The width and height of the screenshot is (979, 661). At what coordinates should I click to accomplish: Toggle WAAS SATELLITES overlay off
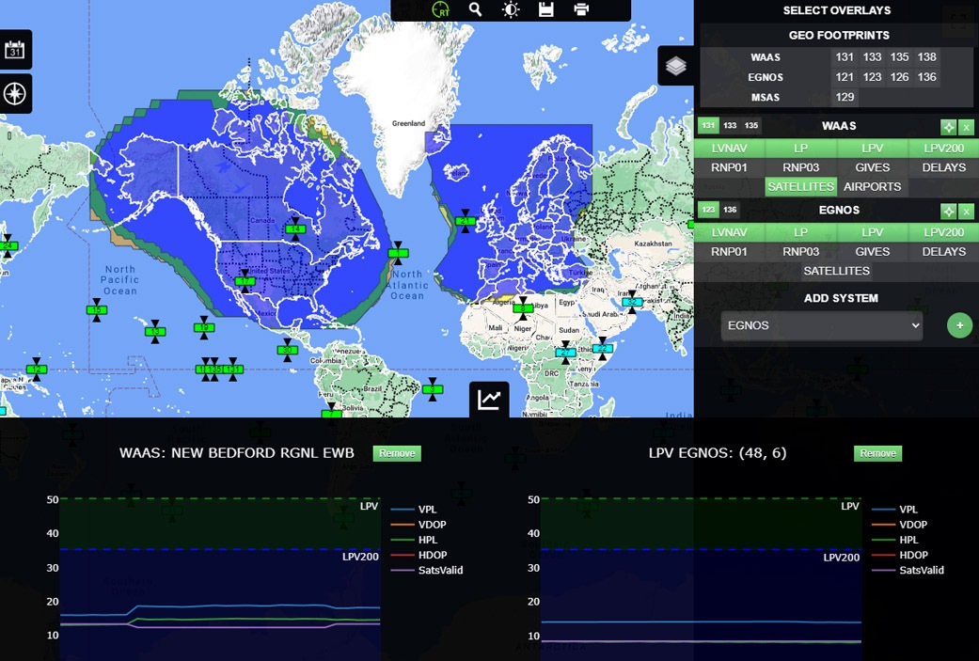pos(800,186)
